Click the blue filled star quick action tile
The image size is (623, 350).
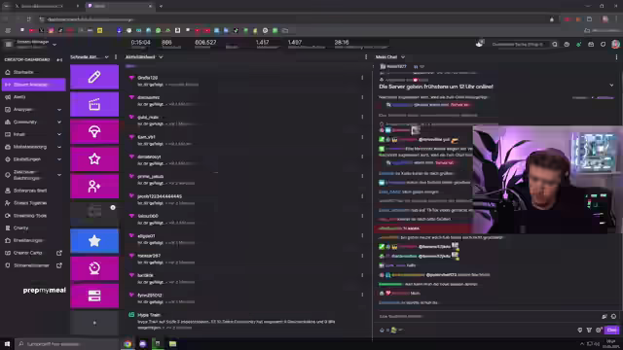click(94, 241)
